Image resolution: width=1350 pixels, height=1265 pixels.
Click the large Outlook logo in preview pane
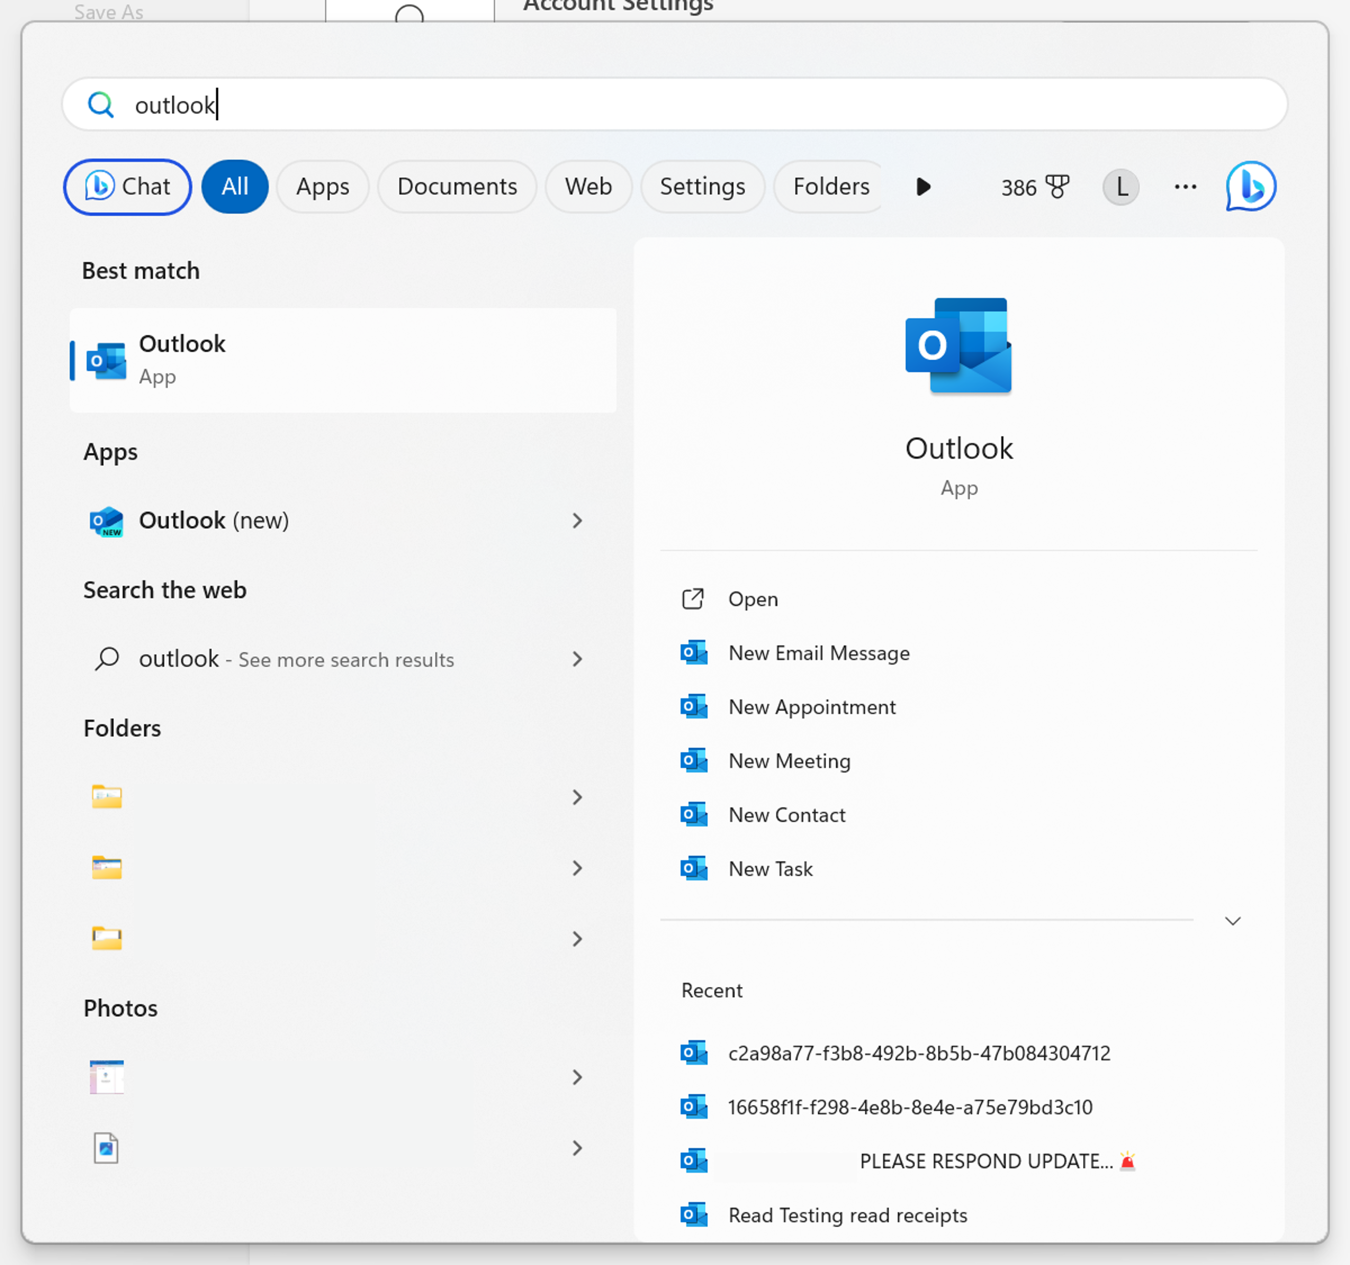[958, 346]
